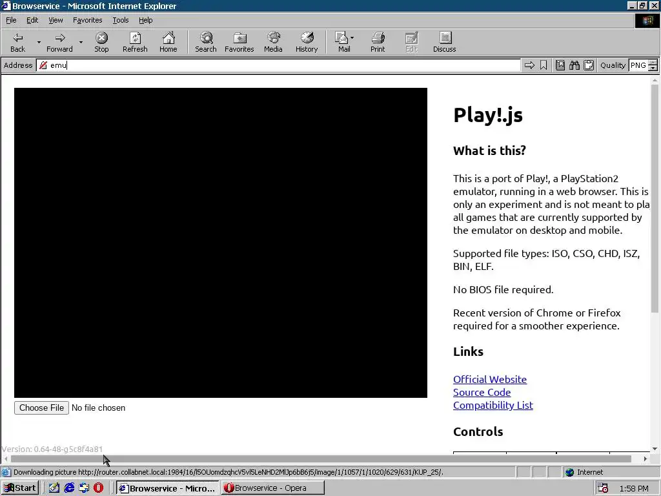Click the vertical scrollbar thumb
661x496 pixels.
[x=655, y=198]
